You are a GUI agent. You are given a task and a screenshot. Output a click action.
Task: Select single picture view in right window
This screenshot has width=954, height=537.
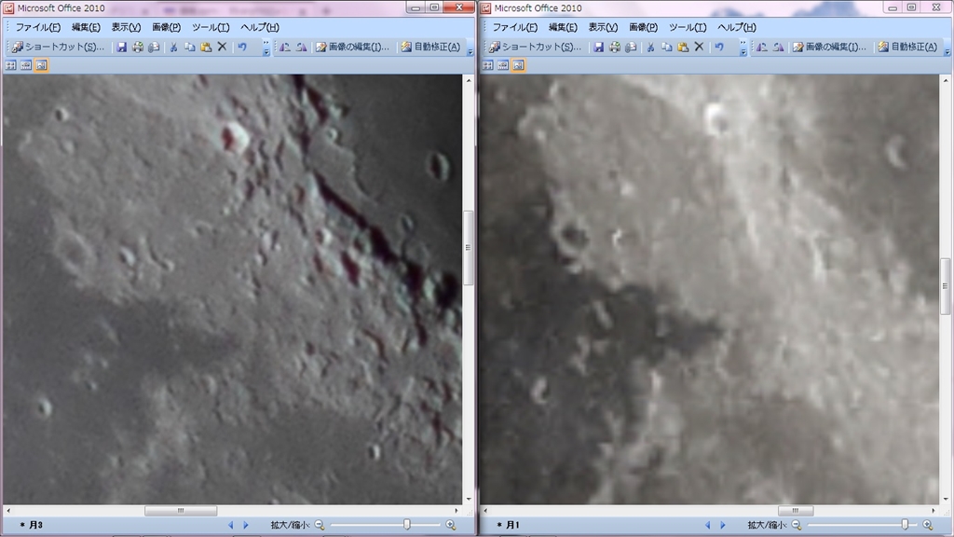click(518, 65)
